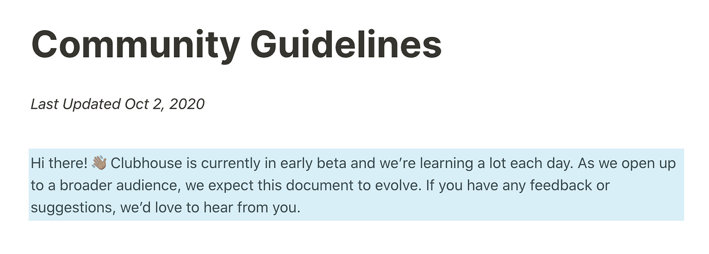Click the word Community in the heading

pos(135,44)
